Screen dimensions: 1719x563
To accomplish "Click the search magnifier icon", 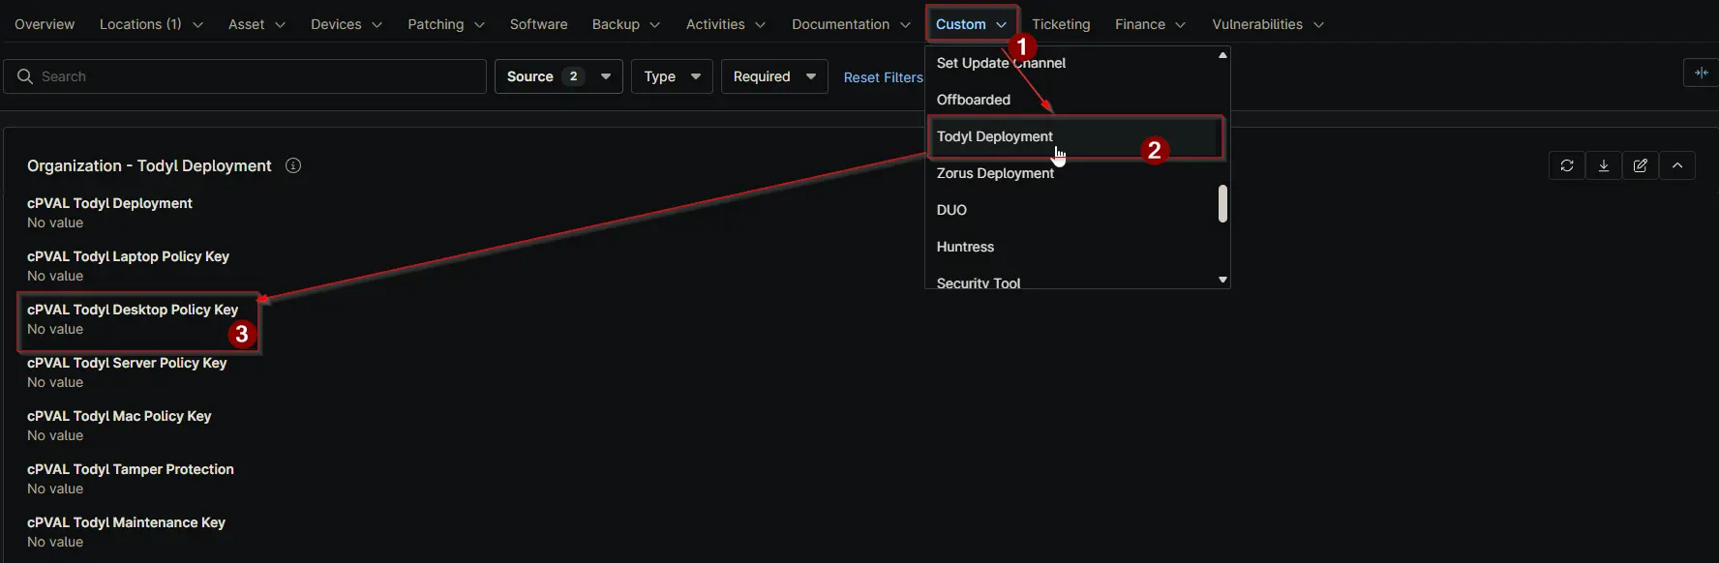I will (x=25, y=76).
